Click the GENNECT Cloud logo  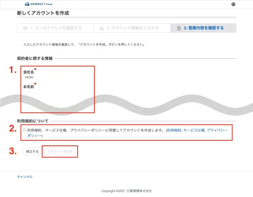tap(38, 4)
